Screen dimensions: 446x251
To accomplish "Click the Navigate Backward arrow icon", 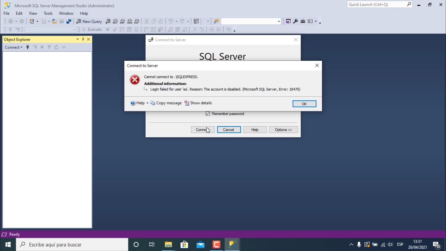I will tap(11, 21).
